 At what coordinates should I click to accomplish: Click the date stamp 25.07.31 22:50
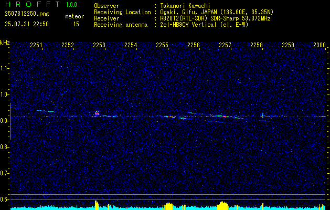click(x=27, y=24)
